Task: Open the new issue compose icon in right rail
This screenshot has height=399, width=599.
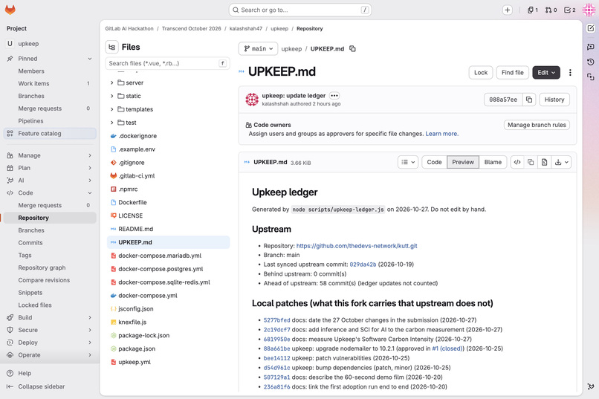Action: click(x=591, y=28)
